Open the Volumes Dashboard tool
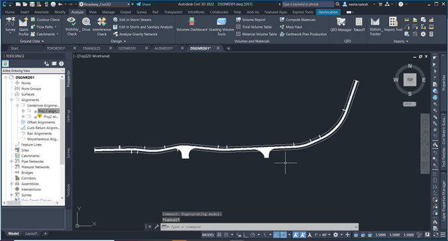448x241 pixels. click(192, 24)
